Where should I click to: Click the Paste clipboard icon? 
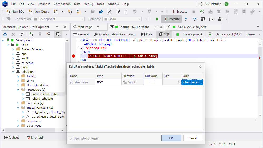tap(126, 12)
